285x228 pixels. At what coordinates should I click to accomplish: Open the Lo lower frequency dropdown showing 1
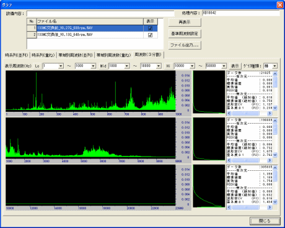point(61,66)
